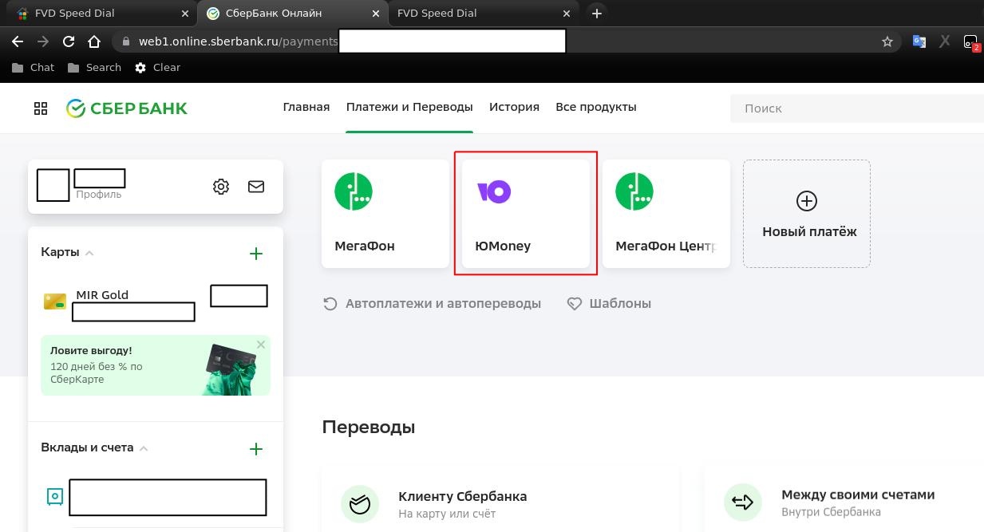The image size is (984, 532).
Task: Click the Sberbank logo
Action: tap(125, 108)
